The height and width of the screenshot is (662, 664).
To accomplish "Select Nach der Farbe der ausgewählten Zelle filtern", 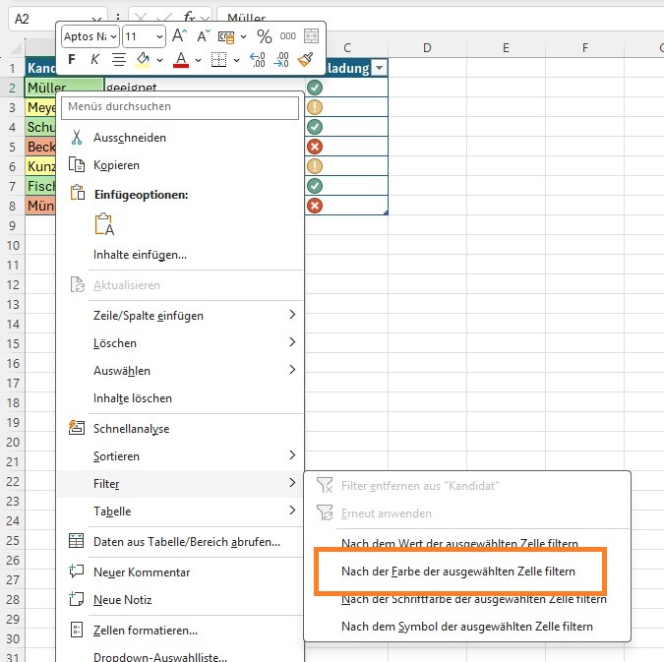I will pos(457,571).
